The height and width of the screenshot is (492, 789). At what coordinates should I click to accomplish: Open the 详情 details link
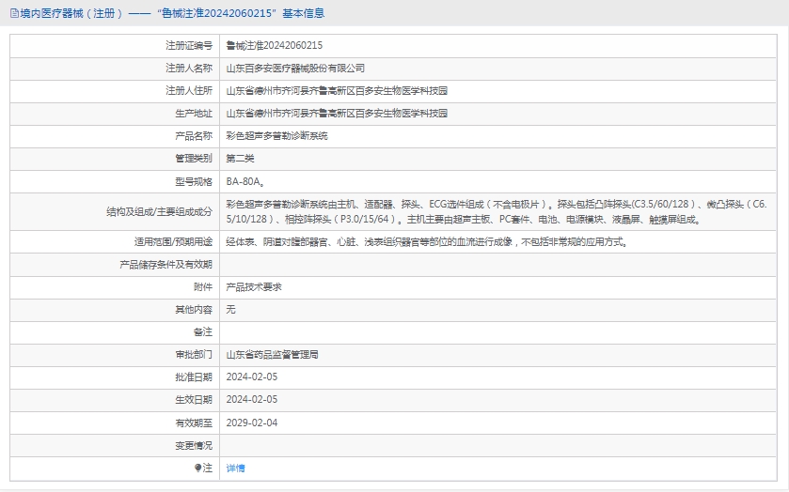235,468
